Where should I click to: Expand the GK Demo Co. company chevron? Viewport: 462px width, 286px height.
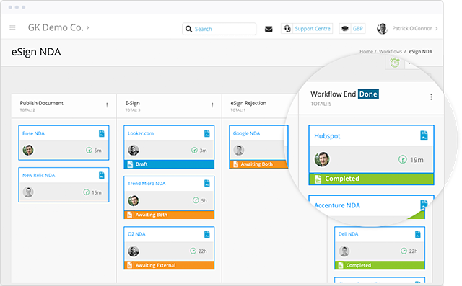click(x=88, y=27)
